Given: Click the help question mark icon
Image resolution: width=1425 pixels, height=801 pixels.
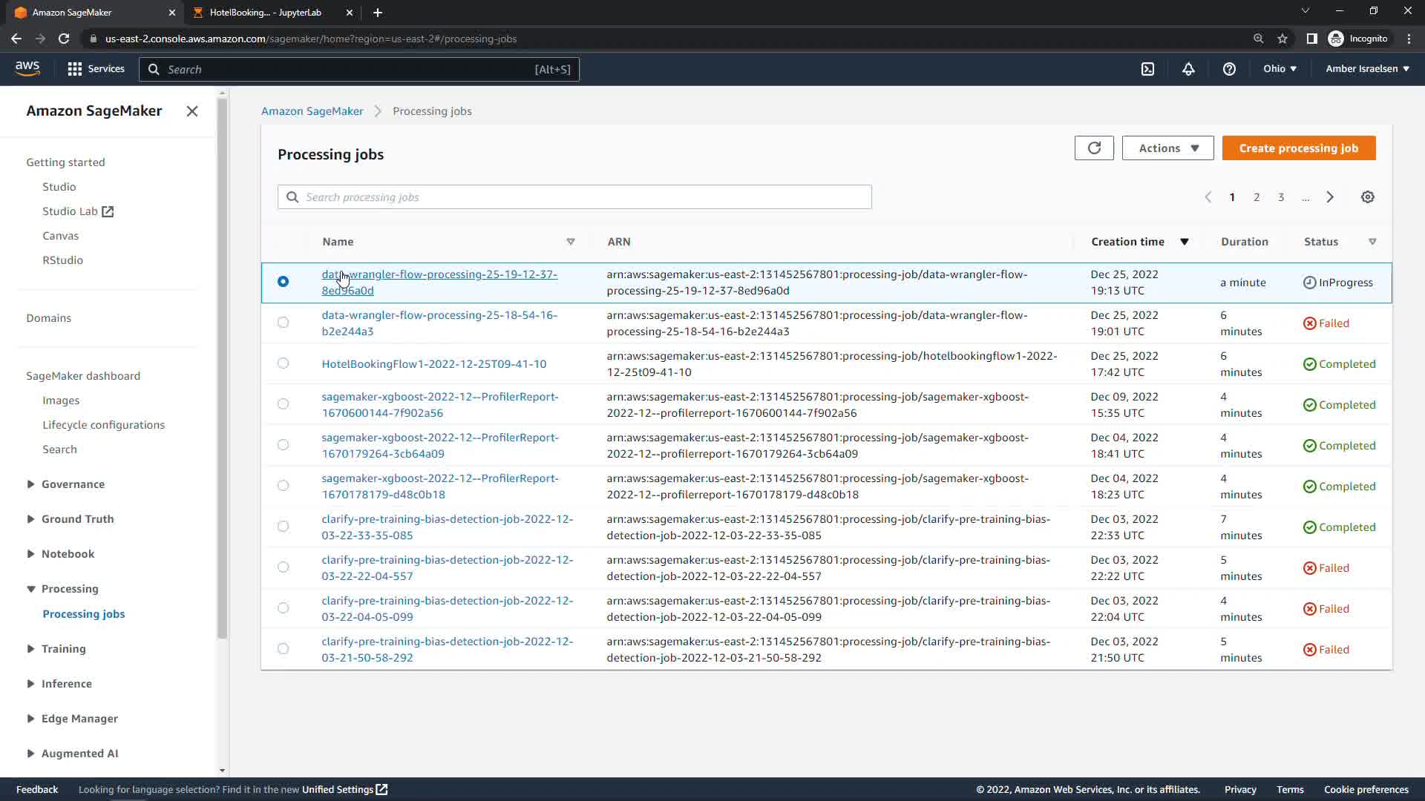Looking at the screenshot, I should (x=1229, y=69).
